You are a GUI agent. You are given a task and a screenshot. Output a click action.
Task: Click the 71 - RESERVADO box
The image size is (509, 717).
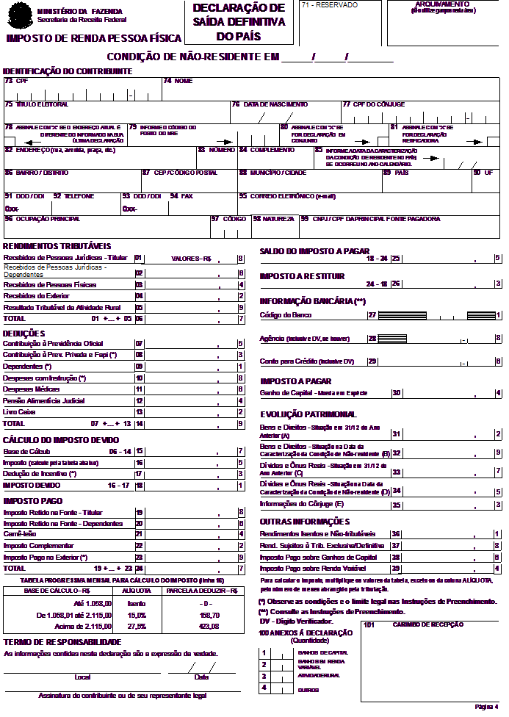point(340,24)
